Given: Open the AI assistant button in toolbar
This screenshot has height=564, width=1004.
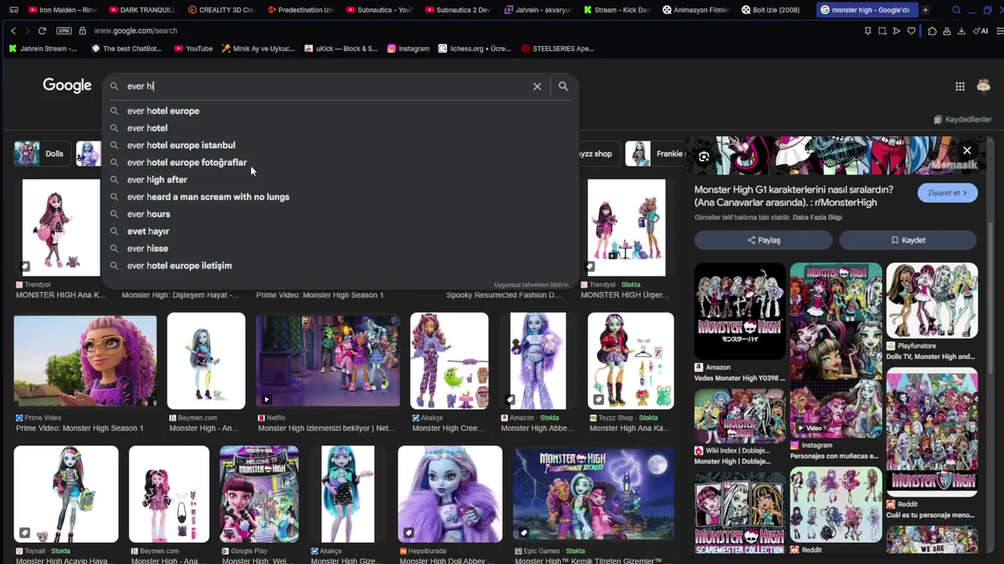Looking at the screenshot, I should (x=980, y=31).
